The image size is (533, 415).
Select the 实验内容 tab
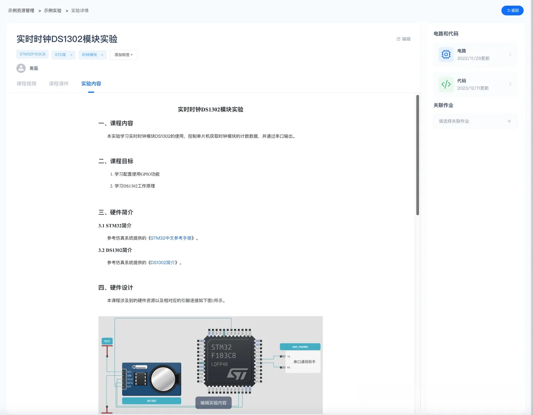(x=91, y=84)
